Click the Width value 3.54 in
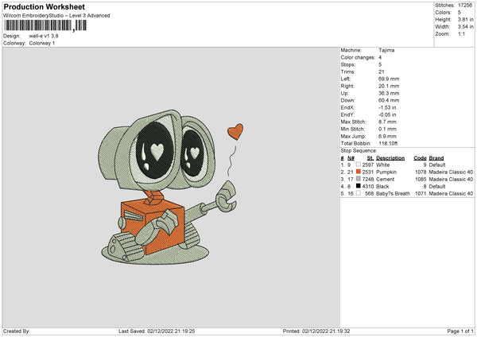Image resolution: width=477 pixels, height=337 pixels. point(465,27)
